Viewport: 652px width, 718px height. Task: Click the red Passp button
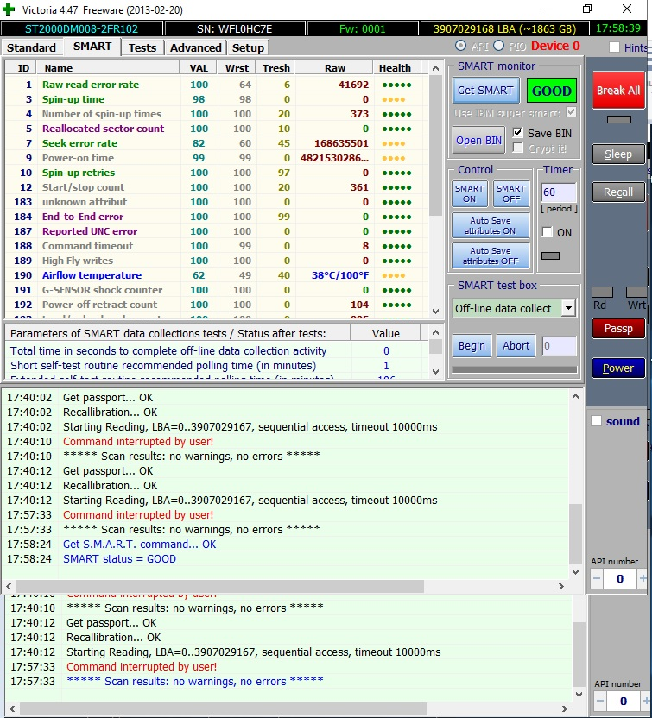[618, 328]
